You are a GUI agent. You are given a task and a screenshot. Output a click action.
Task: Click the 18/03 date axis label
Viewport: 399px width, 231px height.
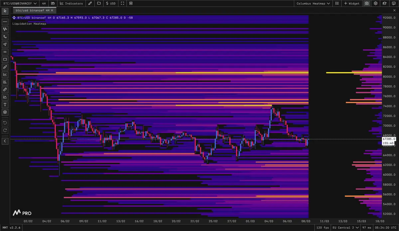coord(380,221)
